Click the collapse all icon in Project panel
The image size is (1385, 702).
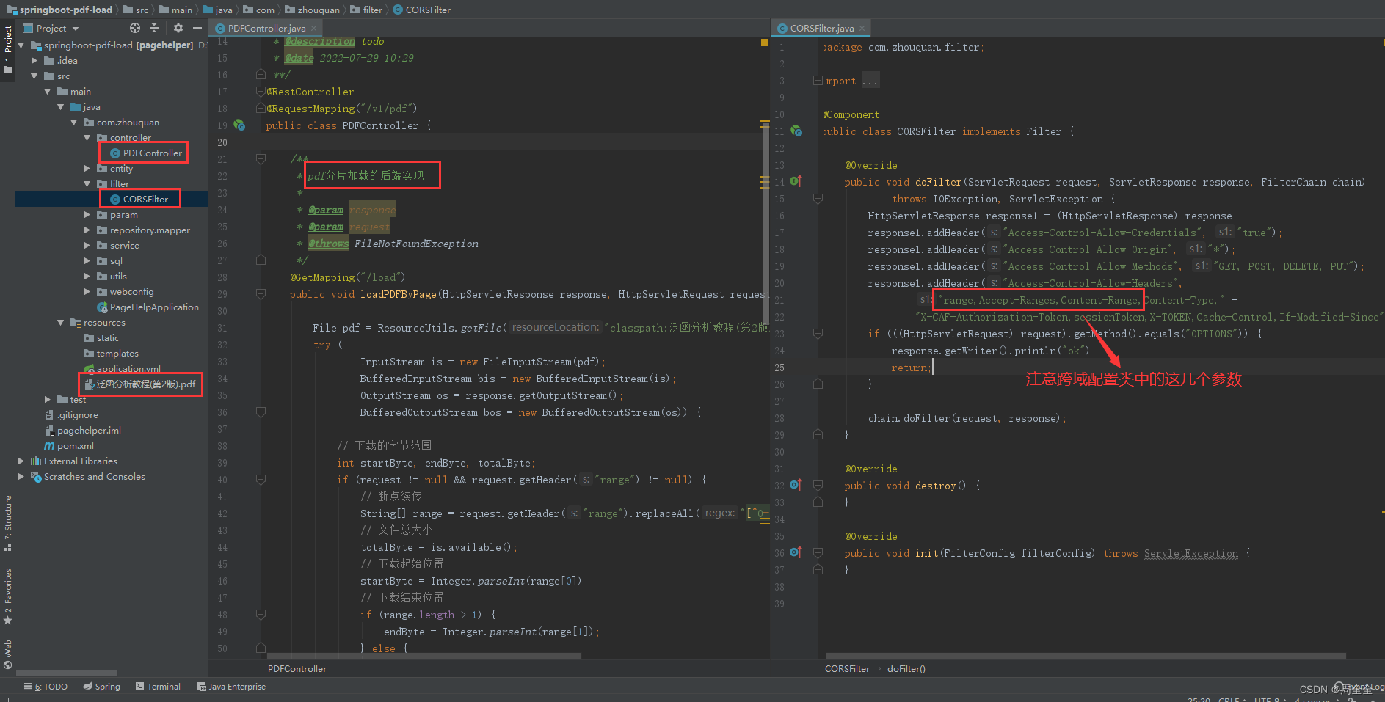[x=154, y=28]
